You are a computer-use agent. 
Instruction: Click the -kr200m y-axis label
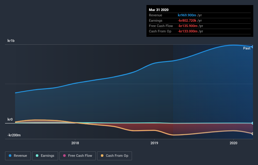tap(14, 135)
